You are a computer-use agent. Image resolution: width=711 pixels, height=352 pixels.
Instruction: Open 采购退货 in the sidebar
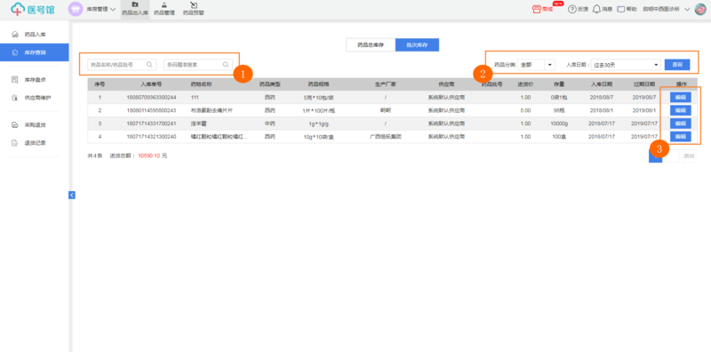coord(35,124)
